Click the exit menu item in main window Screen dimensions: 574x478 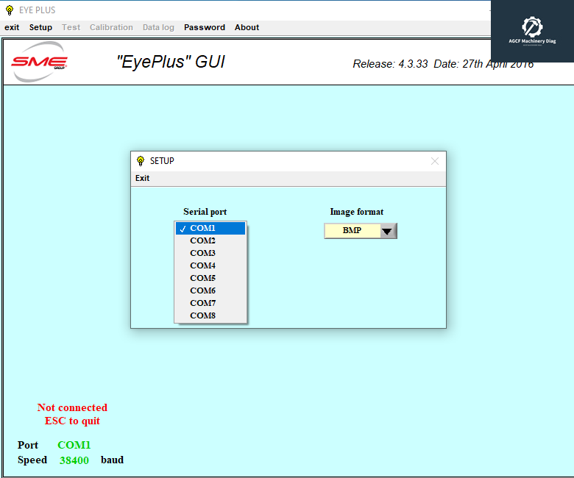(12, 27)
